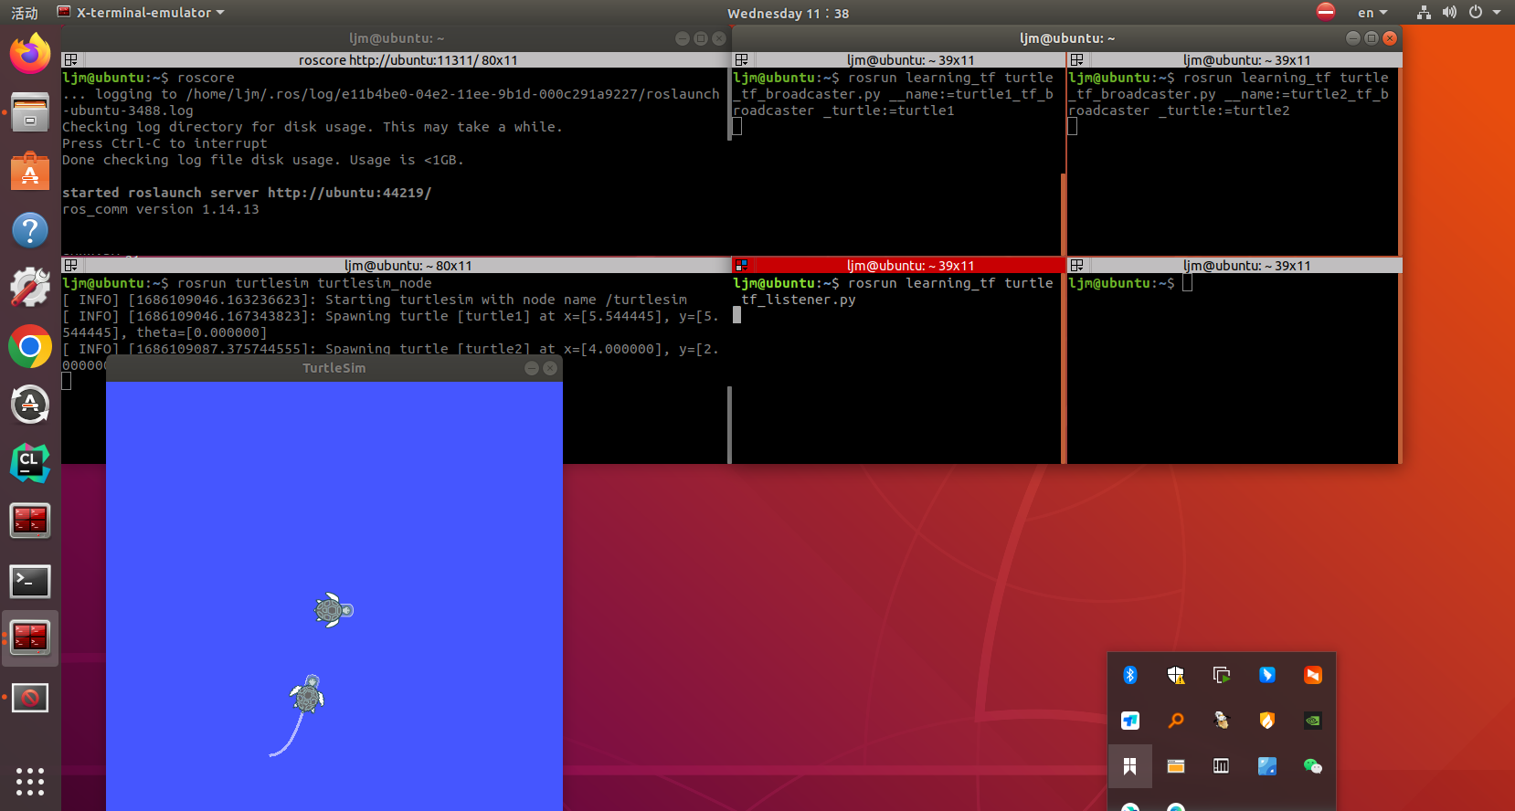Click the 'rosrun turtlesim turtlesim_node' command text

pyautogui.click(x=304, y=283)
